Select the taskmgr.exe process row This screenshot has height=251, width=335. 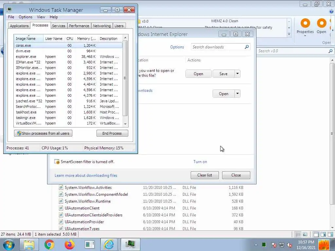pyautogui.click(x=68, y=118)
